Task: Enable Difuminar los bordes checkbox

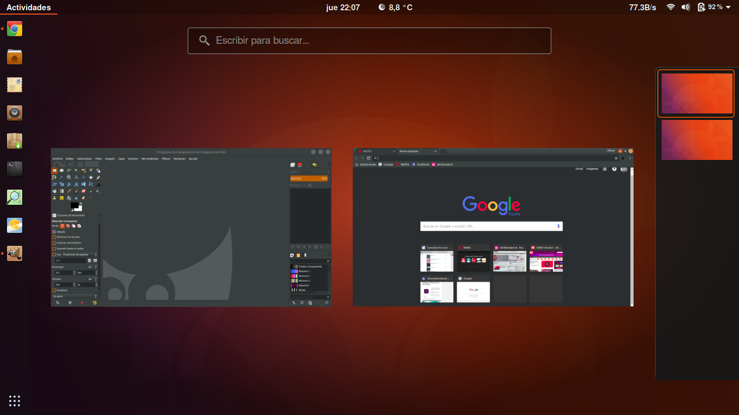Action: tap(54, 237)
